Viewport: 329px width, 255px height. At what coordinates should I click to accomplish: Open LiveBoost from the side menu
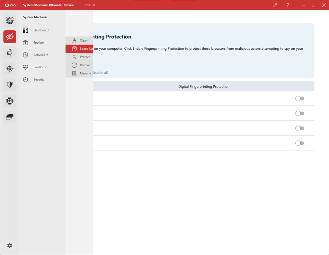point(40,67)
